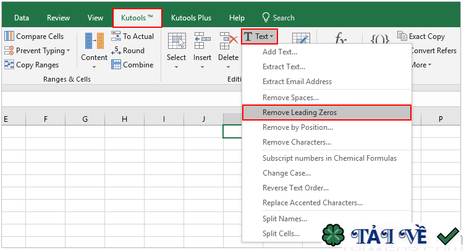Click Change Case... in Text menu
Screen dimensions: 464x251
pyautogui.click(x=287, y=173)
